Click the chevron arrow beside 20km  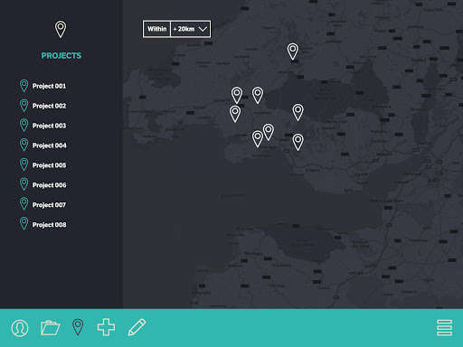click(203, 29)
